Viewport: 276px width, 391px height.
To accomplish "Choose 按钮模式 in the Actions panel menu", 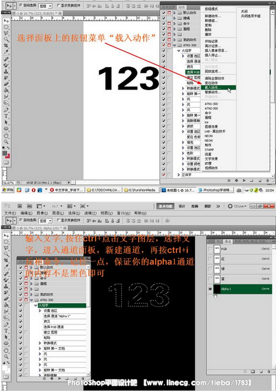I will point(211,9).
